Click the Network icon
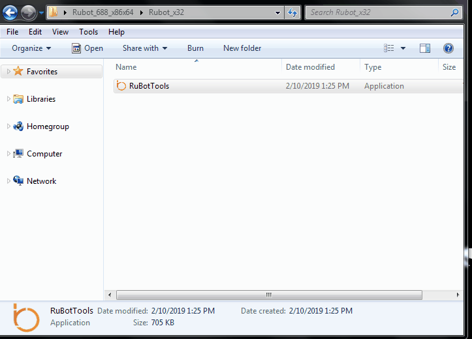Image resolution: width=472 pixels, height=339 pixels. pyautogui.click(x=18, y=181)
